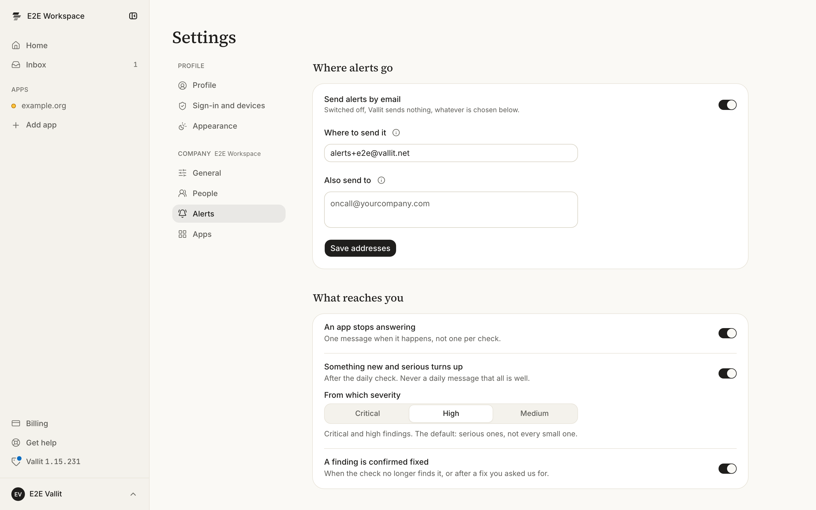Image resolution: width=816 pixels, height=510 pixels.
Task: Select Medium severity option
Action: 534,414
